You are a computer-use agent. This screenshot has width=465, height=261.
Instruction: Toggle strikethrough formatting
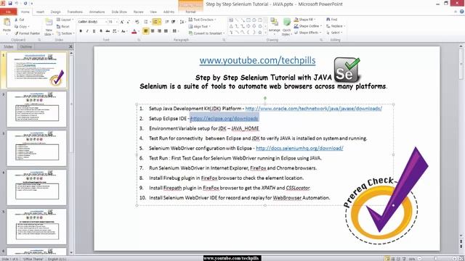(108, 30)
